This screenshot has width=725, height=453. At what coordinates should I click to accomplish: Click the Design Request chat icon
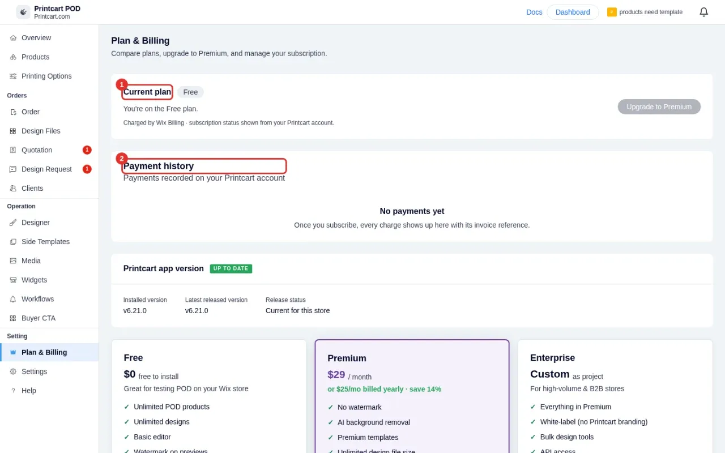(x=13, y=169)
